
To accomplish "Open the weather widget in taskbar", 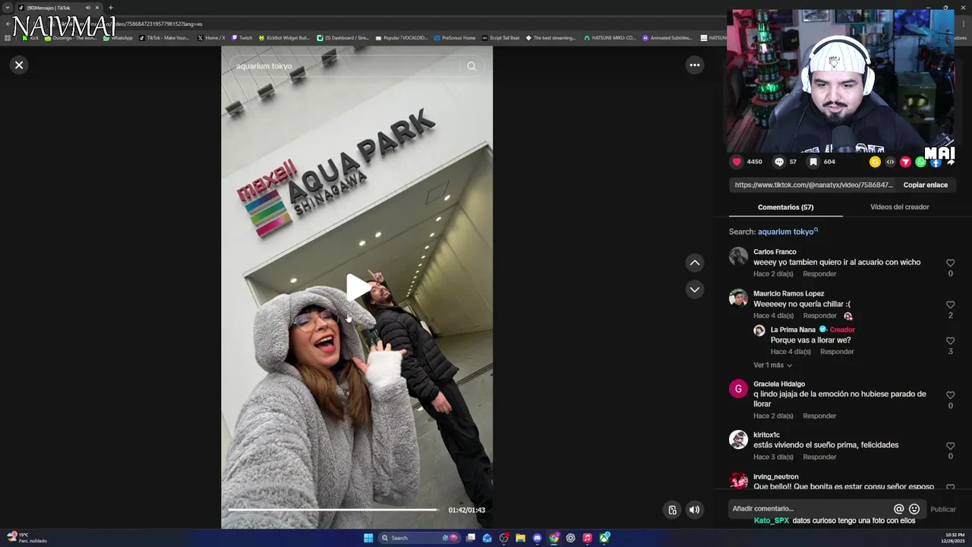I will (27, 538).
